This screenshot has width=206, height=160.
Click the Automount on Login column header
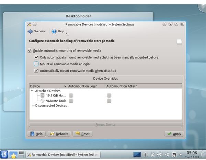pos(86,86)
